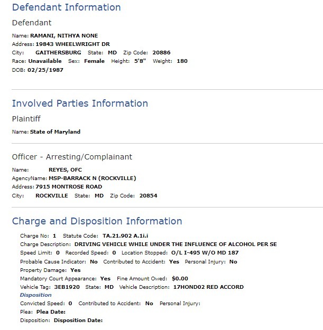
Task: Click the defendant zip code 20886
Action: [161, 52]
